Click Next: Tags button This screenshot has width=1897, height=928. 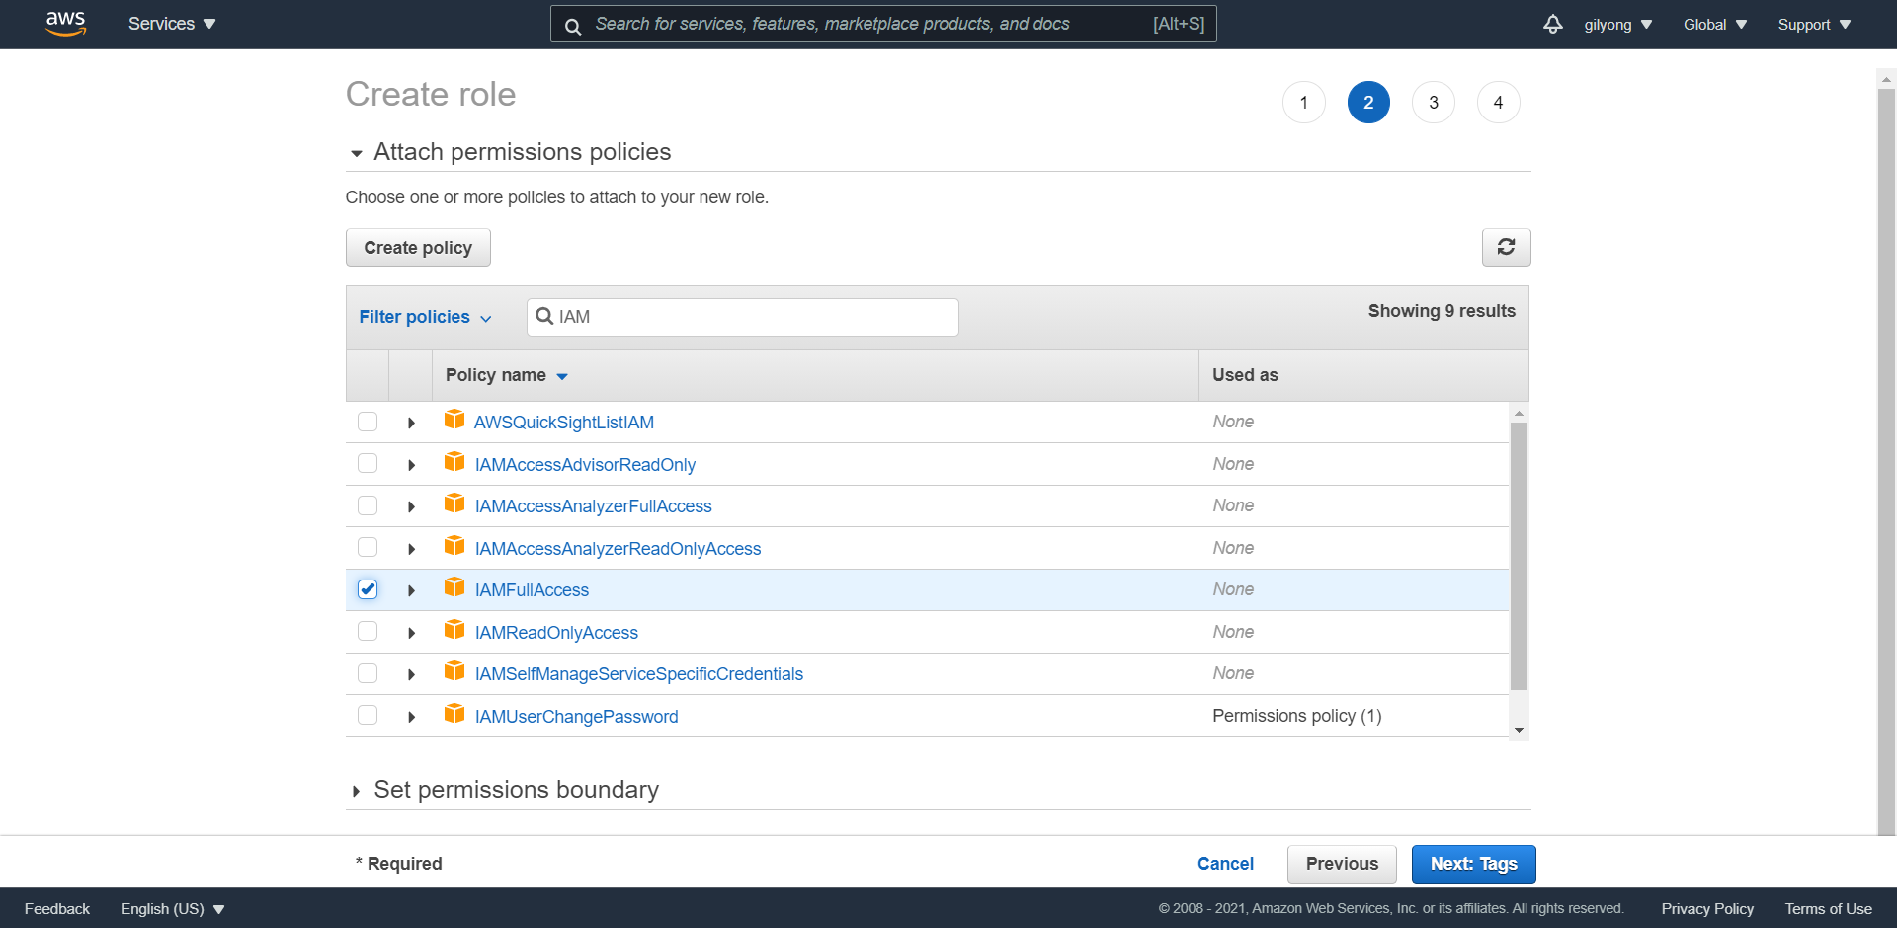click(x=1474, y=864)
